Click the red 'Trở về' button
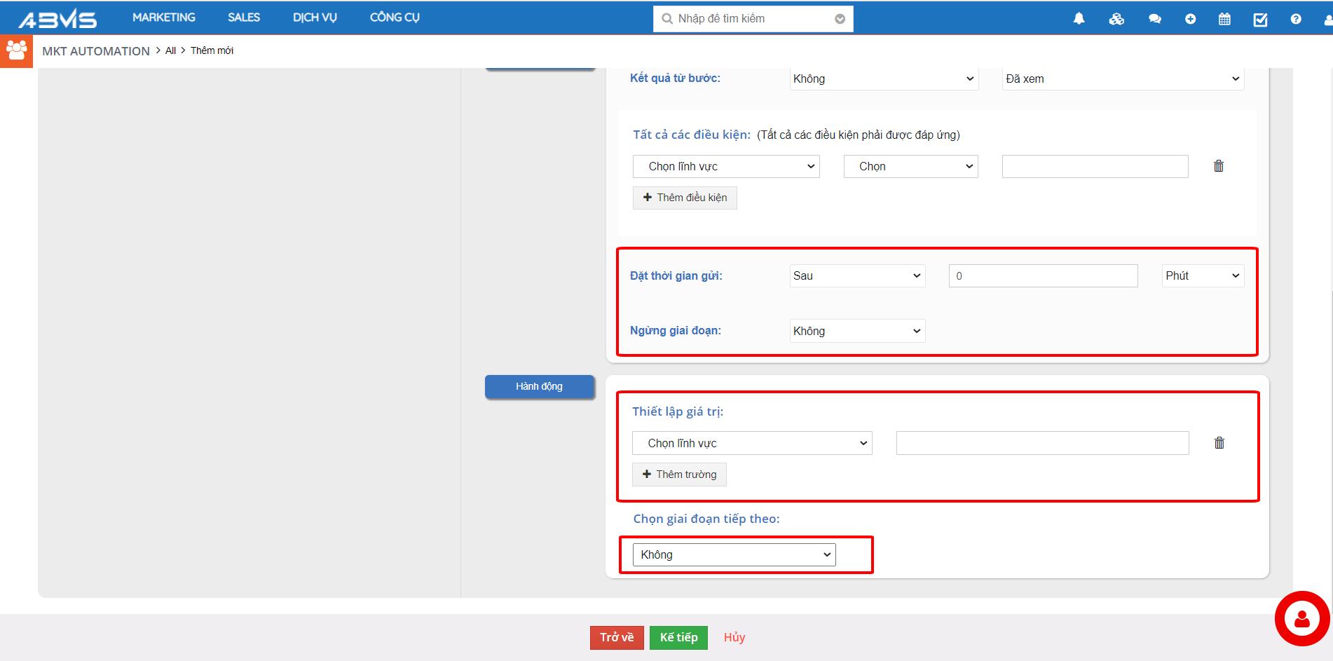The image size is (1333, 661). tap(617, 637)
